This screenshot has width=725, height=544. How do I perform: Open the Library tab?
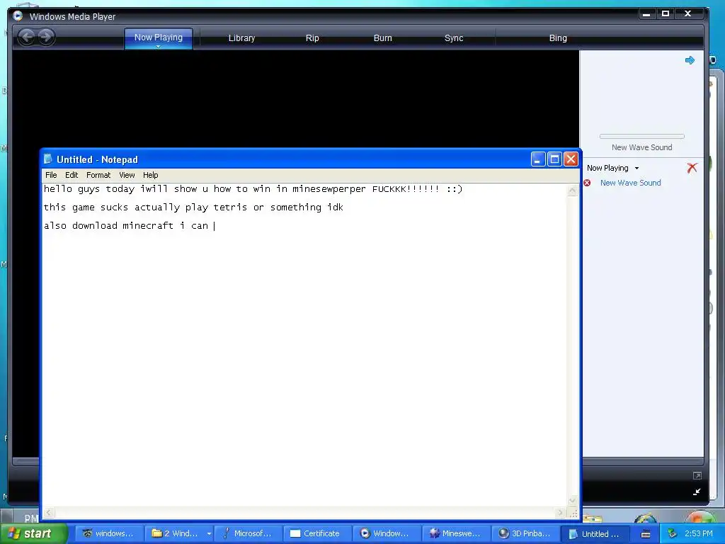tap(241, 38)
